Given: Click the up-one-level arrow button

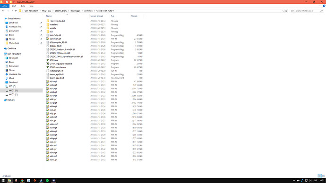Looking at the screenshot, I should pos(16,11).
